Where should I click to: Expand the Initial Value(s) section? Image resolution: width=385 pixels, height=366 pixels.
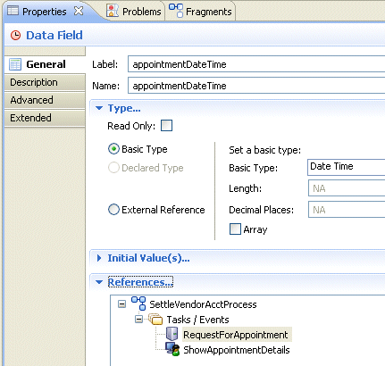pyautogui.click(x=99, y=258)
